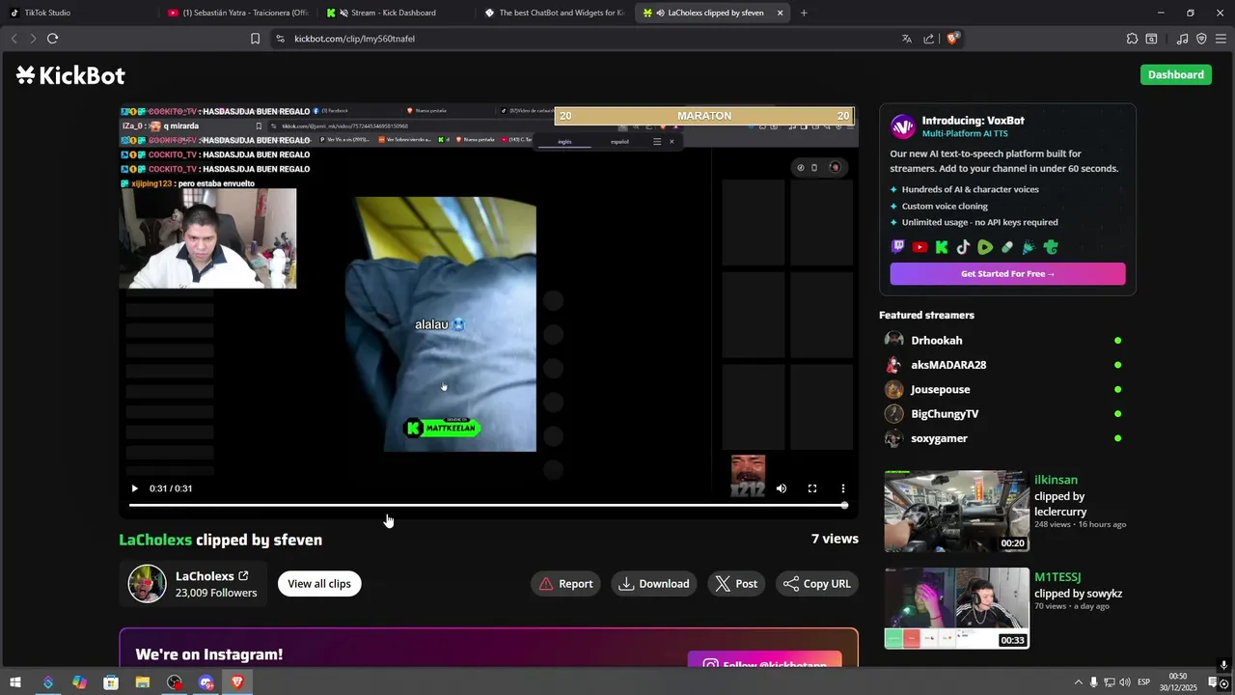View all clips of LaCholexs
The height and width of the screenshot is (695, 1235).
click(319, 584)
